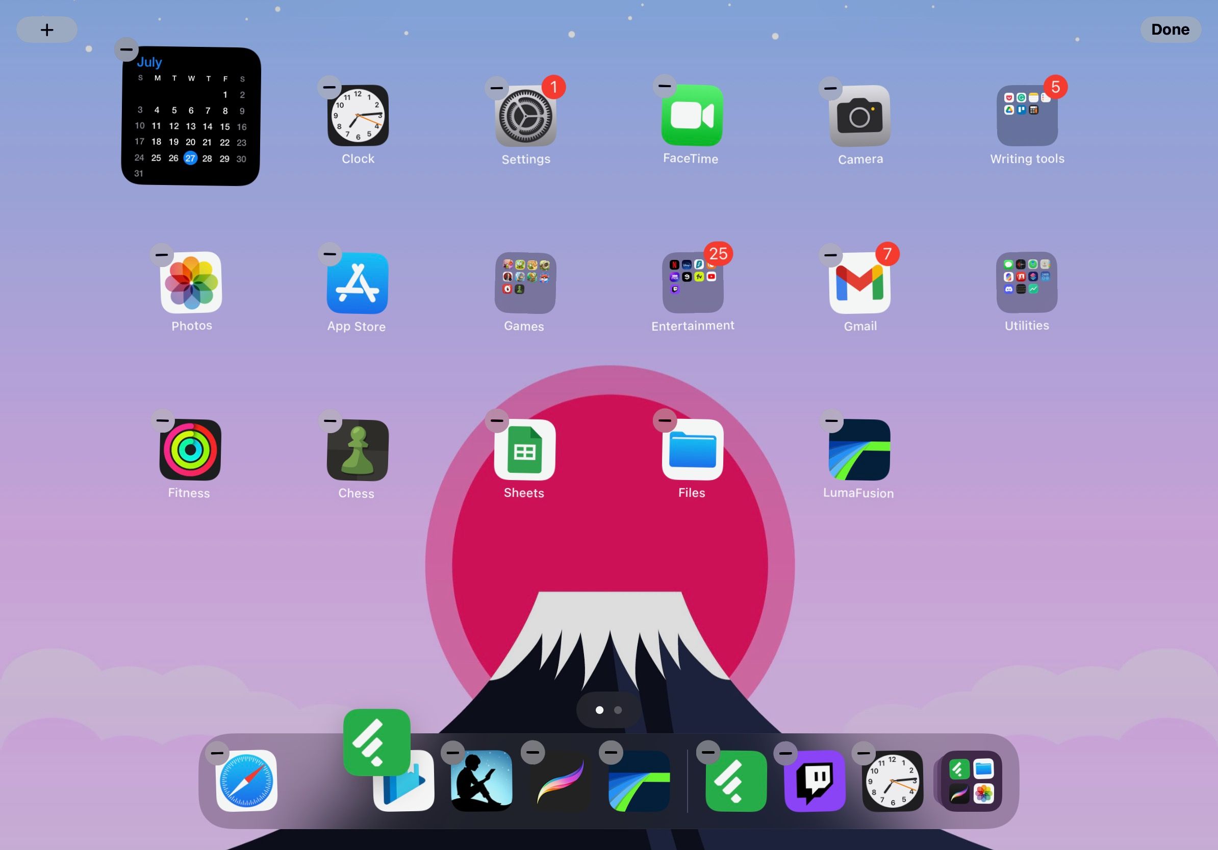1218x850 pixels.
Task: Tap the plus button top left
Action: tap(47, 29)
